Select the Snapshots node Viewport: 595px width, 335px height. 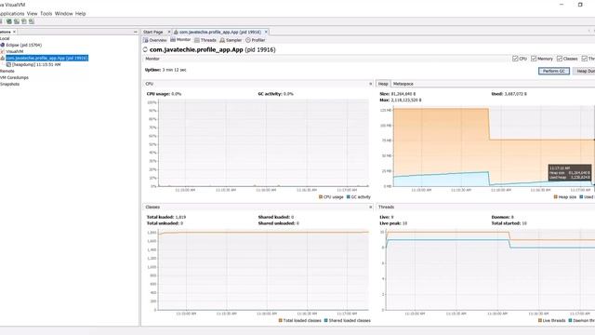point(10,84)
